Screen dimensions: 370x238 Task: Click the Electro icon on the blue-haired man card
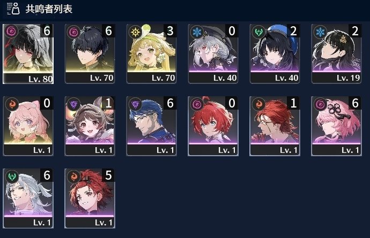click(x=135, y=104)
